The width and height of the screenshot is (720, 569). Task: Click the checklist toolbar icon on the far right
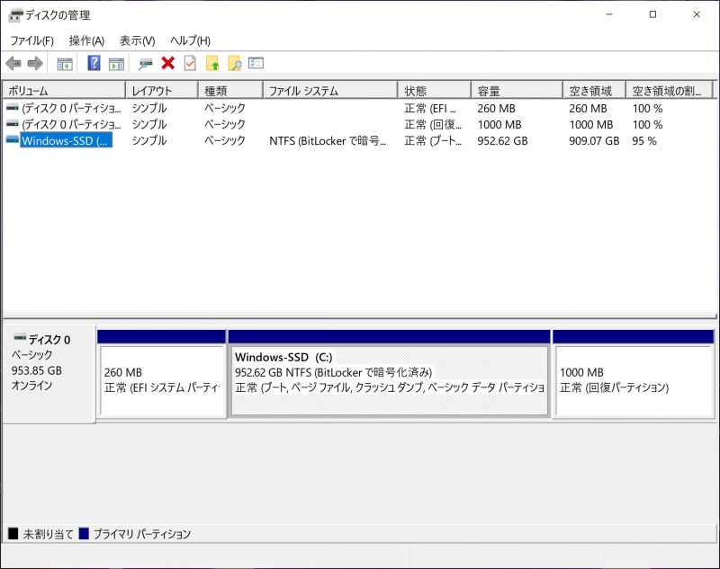pos(256,63)
